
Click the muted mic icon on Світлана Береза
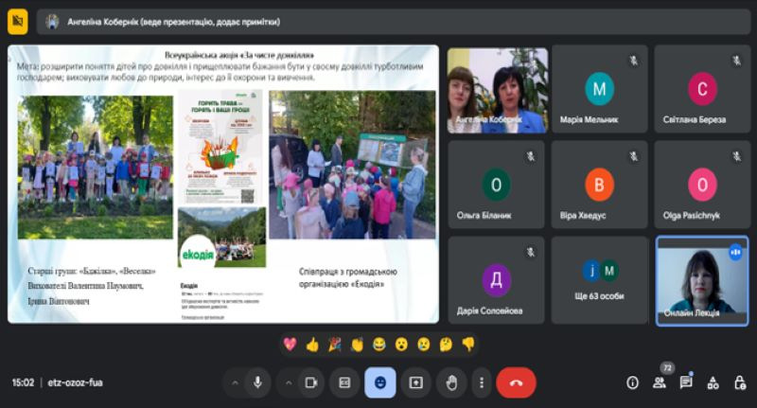click(736, 61)
